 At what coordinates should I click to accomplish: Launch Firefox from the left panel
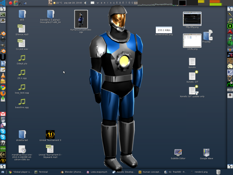point(3,93)
